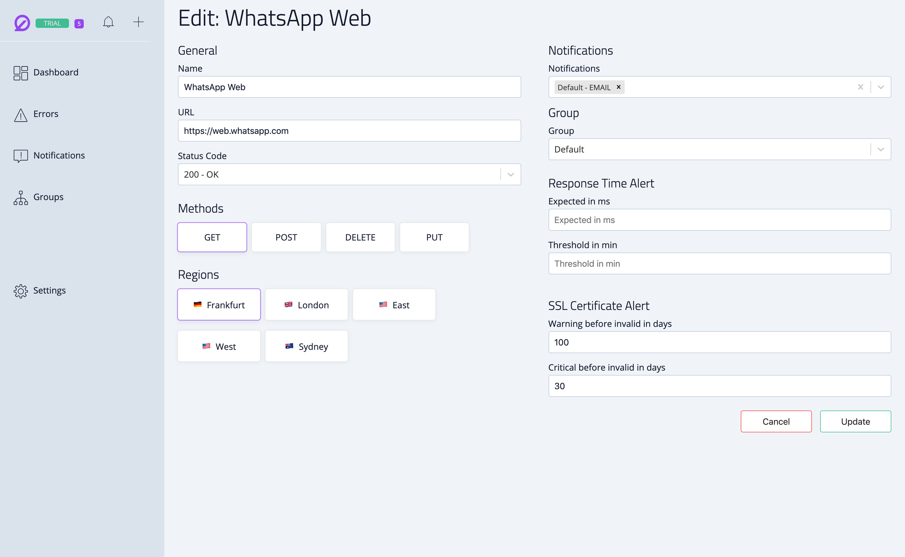The image size is (905, 557).
Task: Toggle the POST method
Action: [286, 237]
